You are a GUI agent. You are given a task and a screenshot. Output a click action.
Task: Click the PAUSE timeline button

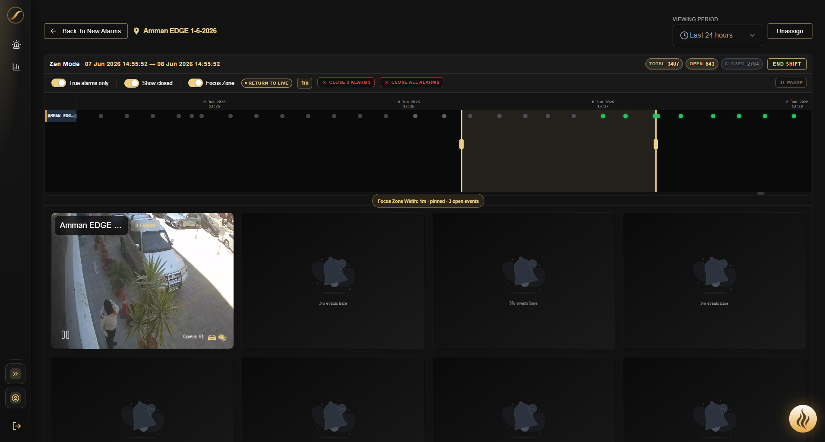791,82
